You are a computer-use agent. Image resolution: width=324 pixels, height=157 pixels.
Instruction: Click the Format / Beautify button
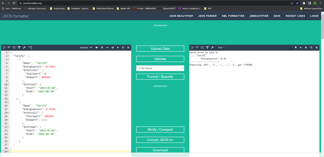(160, 77)
